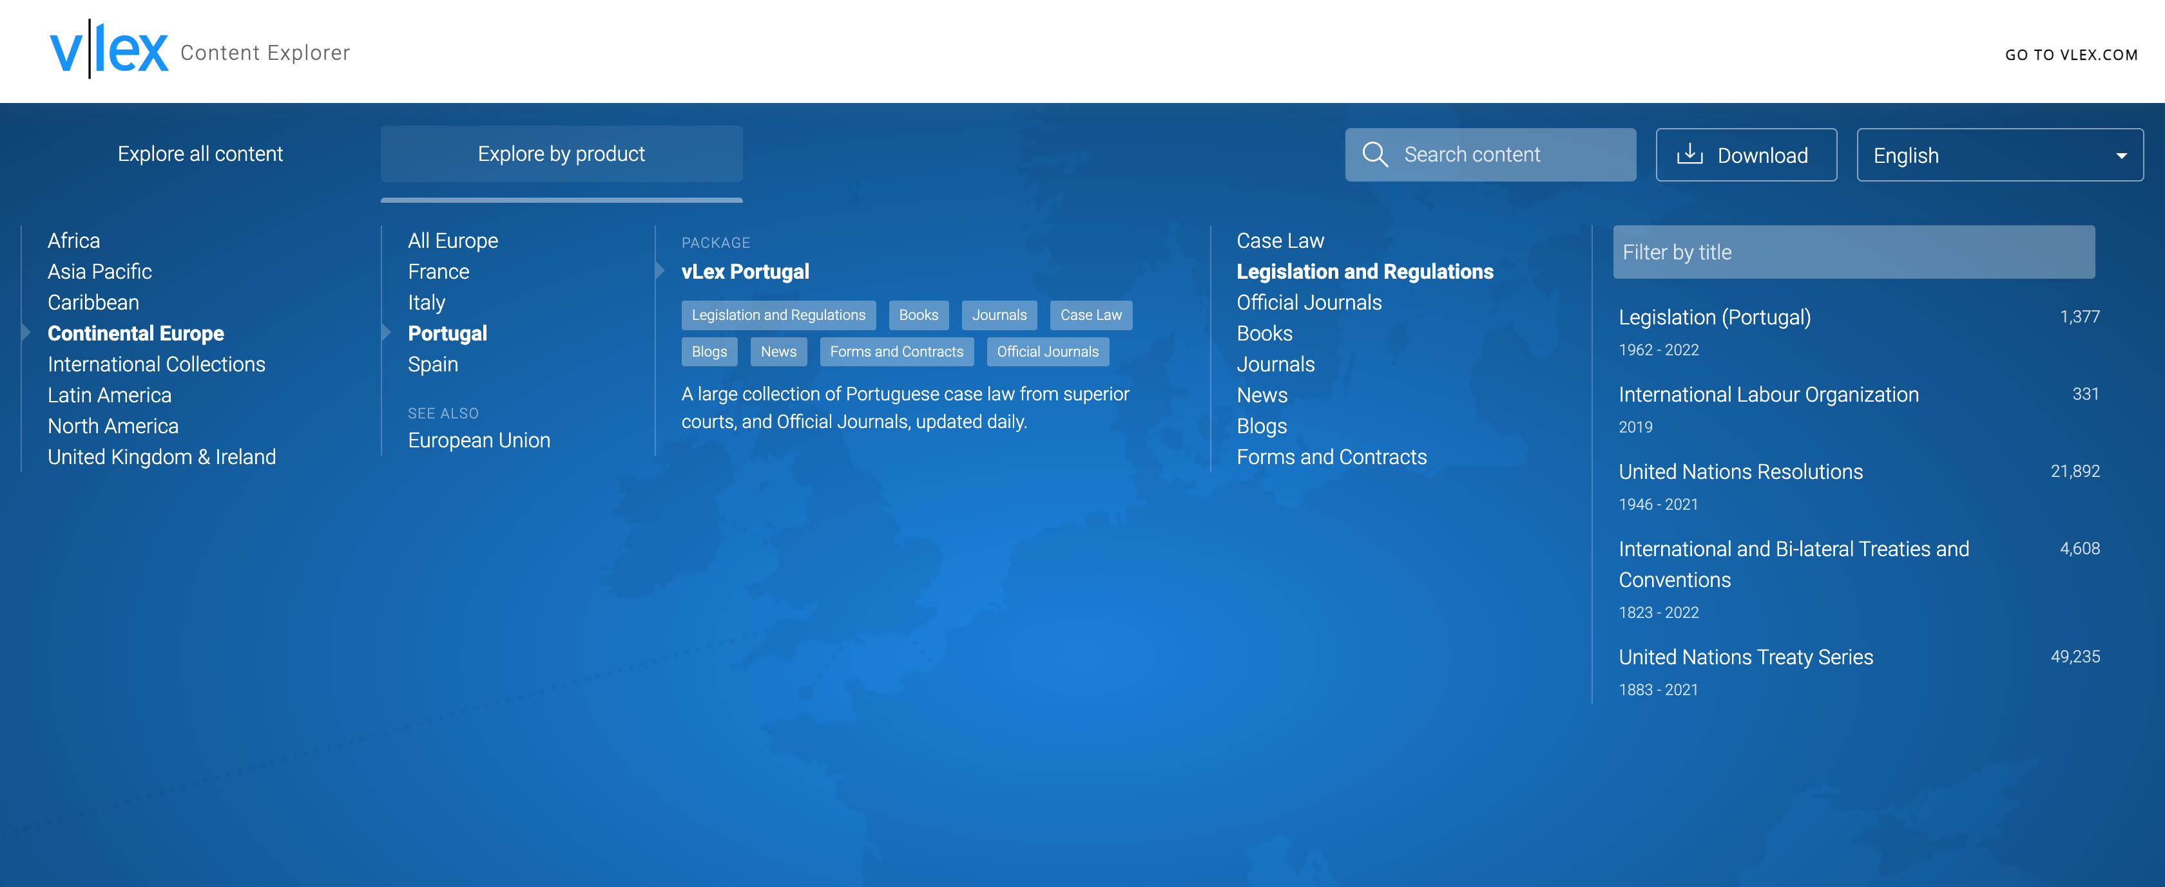Select the Asia Pacific region
The width and height of the screenshot is (2165, 887).
click(100, 271)
